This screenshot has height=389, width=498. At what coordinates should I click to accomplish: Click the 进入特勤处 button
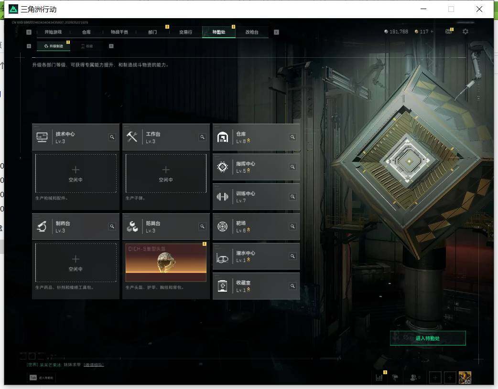click(x=428, y=338)
